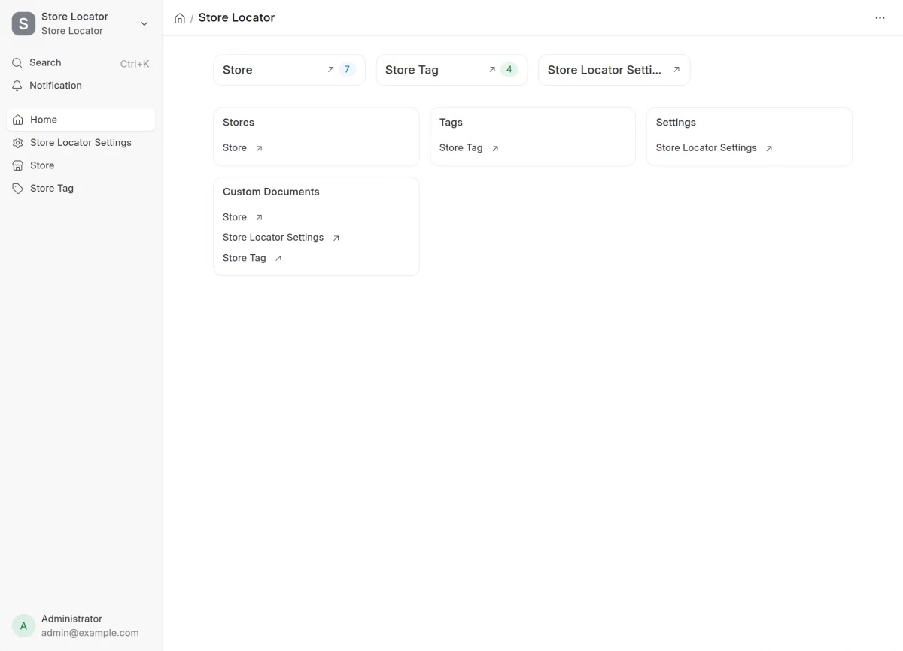
Task: Click the Store Locator app logo
Action: (x=23, y=23)
